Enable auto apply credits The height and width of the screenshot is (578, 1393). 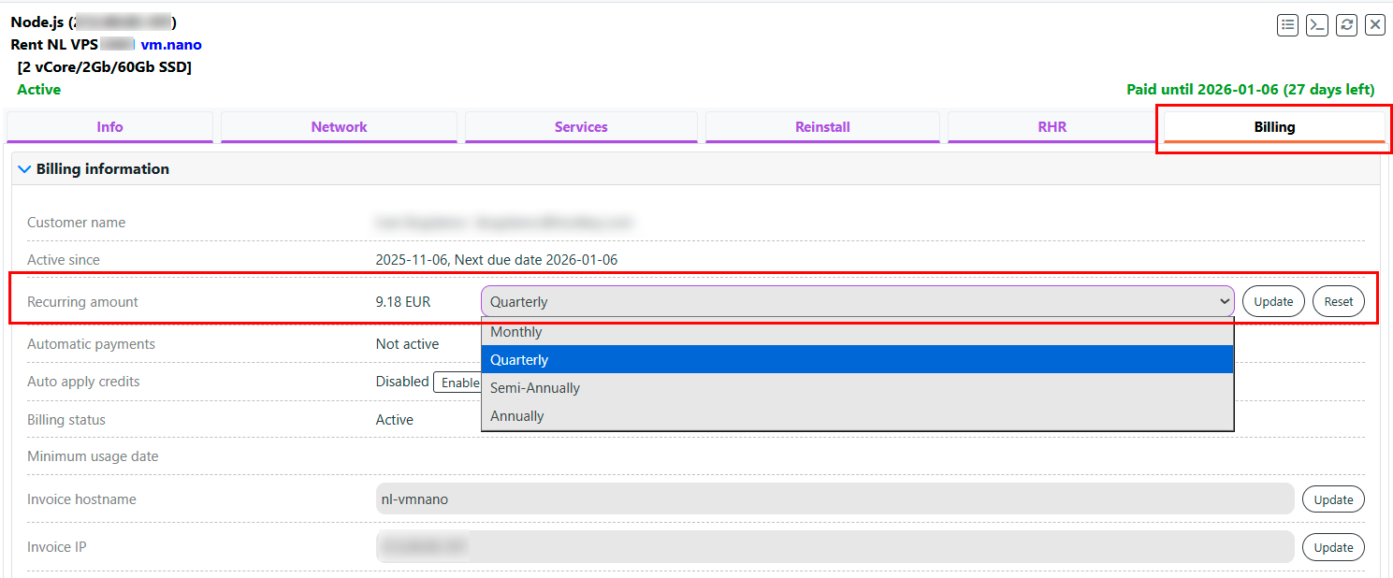point(457,383)
